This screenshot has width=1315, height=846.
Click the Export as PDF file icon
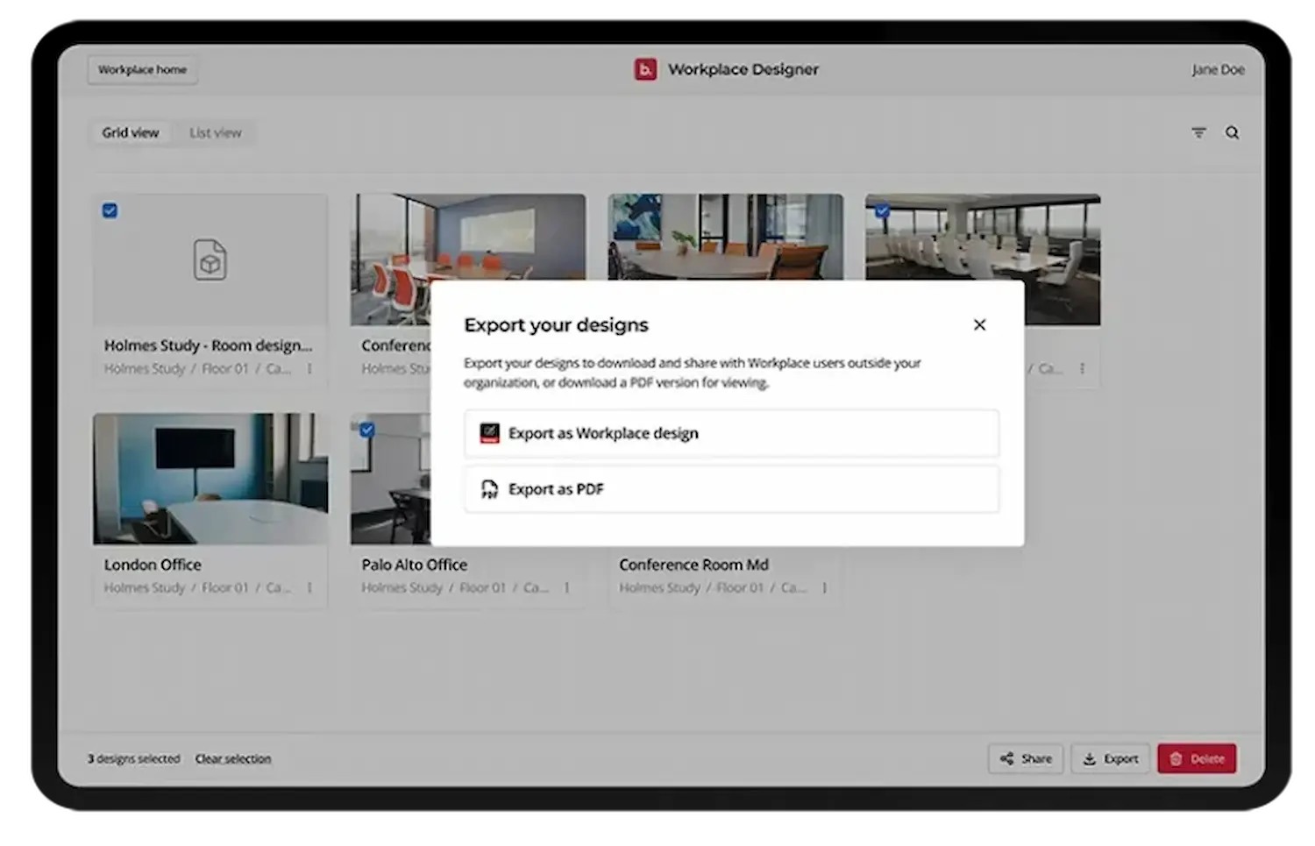point(489,489)
